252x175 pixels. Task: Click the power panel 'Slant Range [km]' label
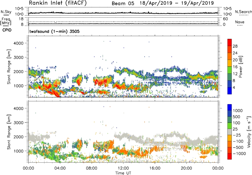pos(9,67)
